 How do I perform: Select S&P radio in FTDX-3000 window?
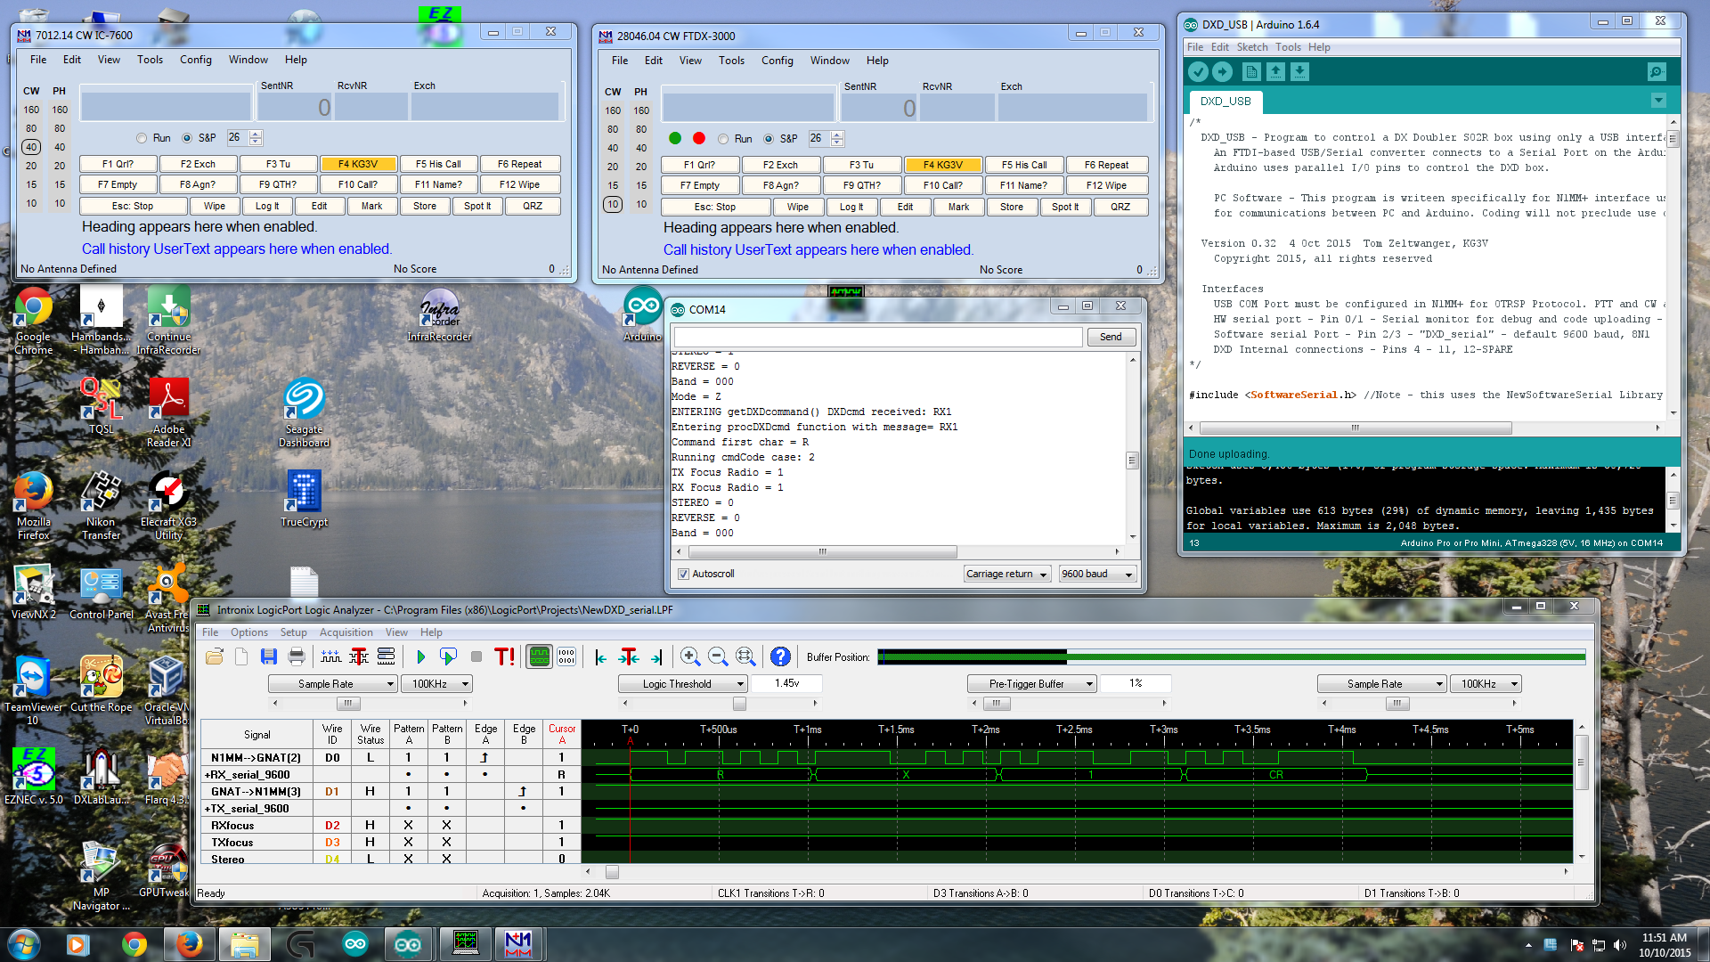pyautogui.click(x=769, y=139)
